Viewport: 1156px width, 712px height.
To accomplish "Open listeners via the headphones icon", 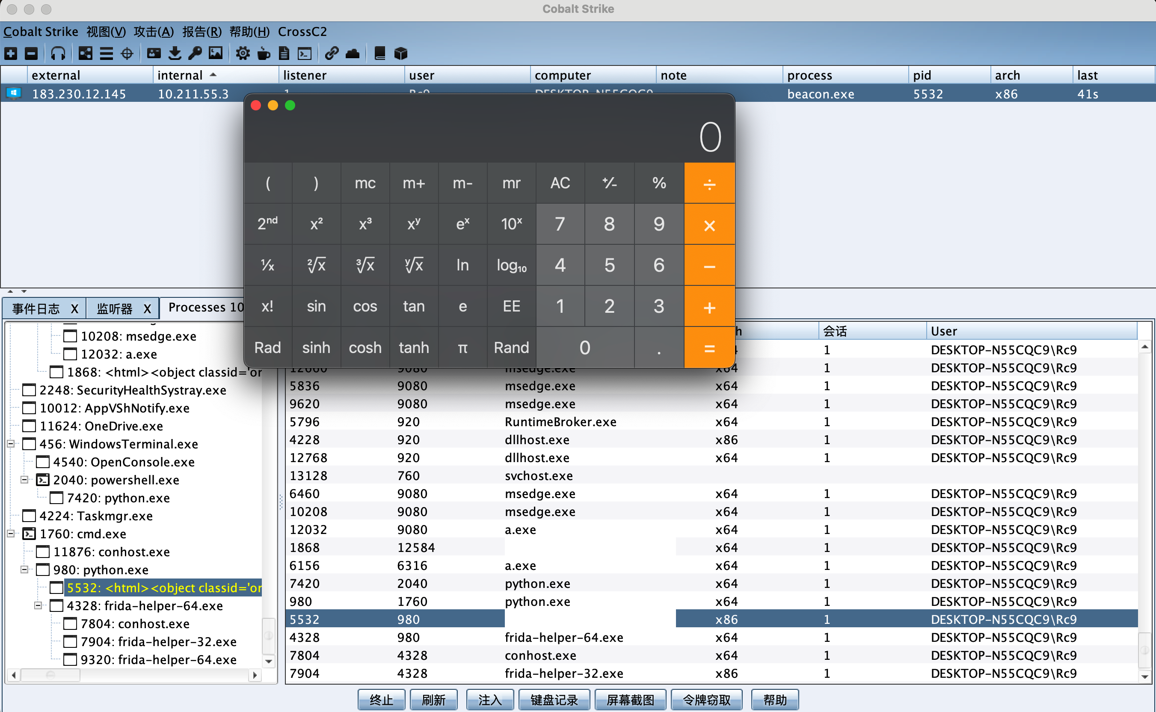I will click(x=58, y=53).
